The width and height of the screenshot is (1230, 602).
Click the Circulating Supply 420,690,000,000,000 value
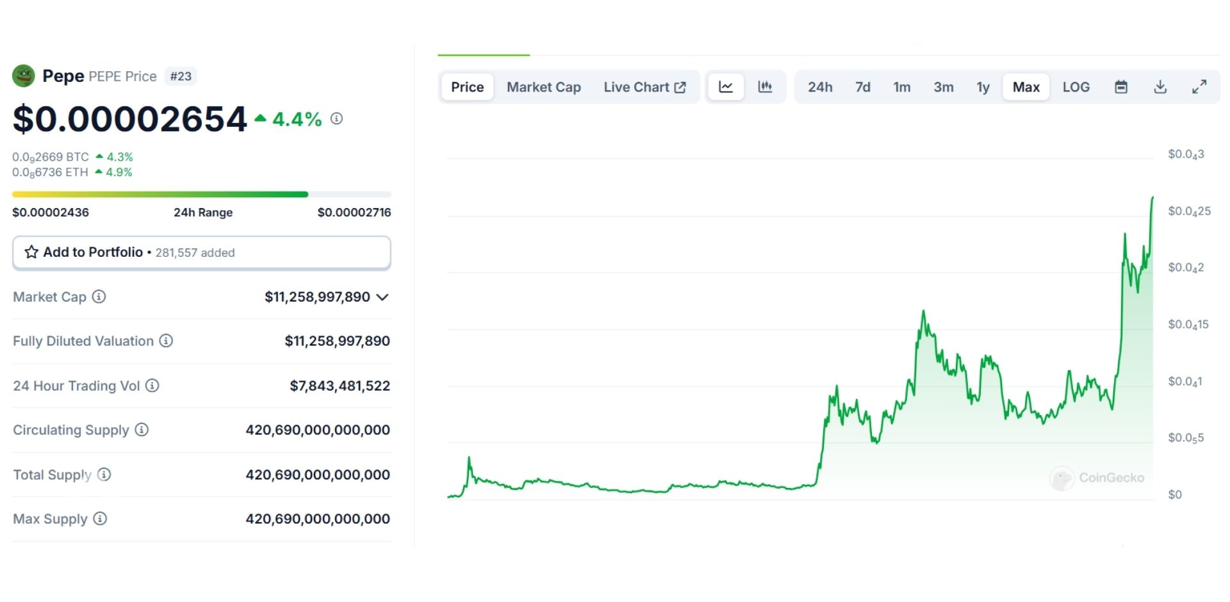318,430
